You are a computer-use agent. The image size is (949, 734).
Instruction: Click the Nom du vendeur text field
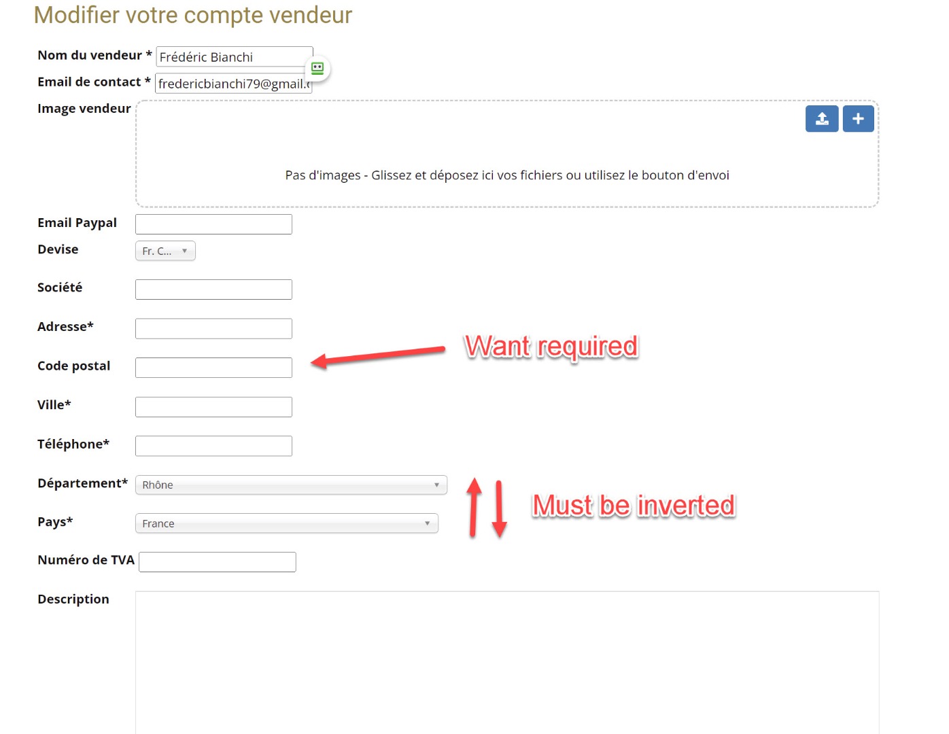(x=231, y=57)
